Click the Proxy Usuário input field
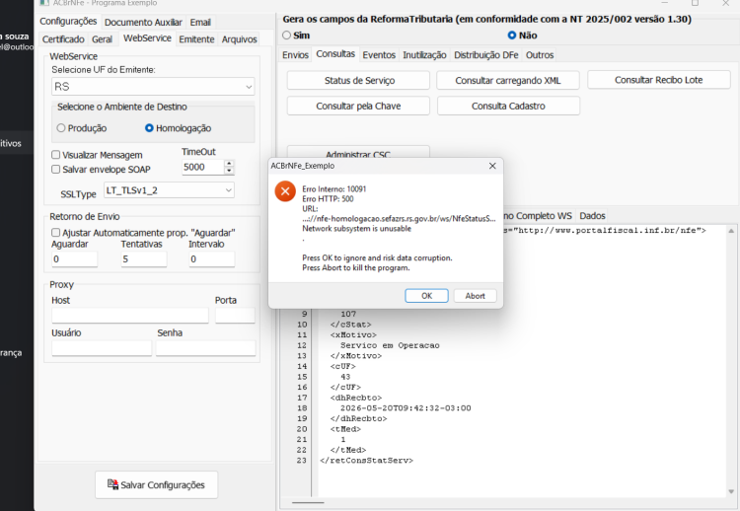Screen dimensions: 740x511 [x=102, y=348]
